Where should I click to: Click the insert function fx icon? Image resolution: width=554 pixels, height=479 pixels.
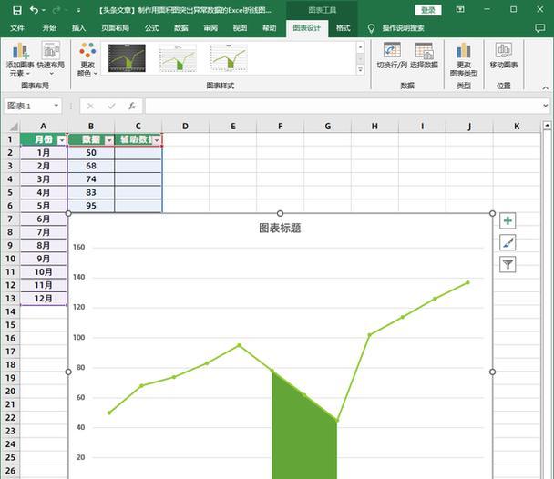tap(132, 106)
